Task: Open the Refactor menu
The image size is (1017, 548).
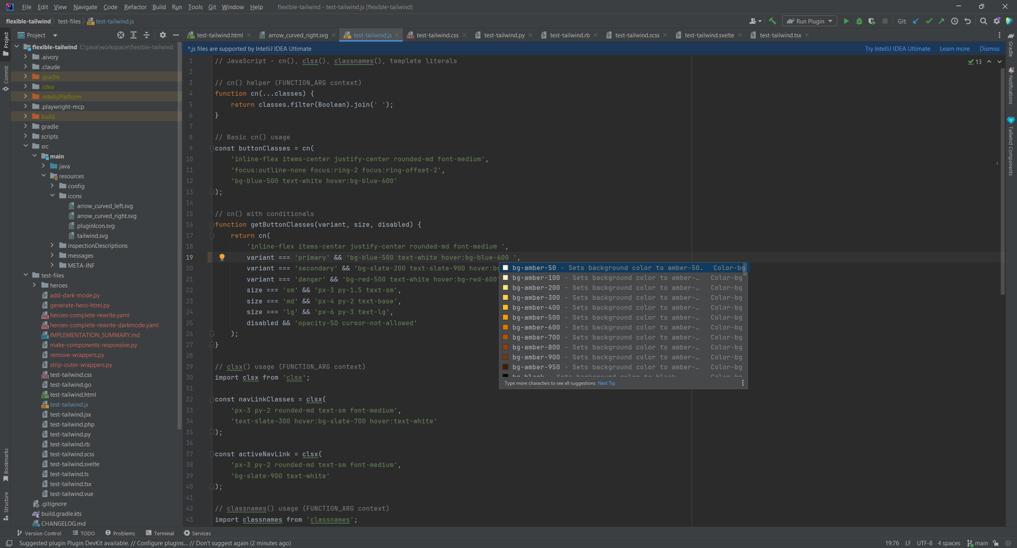Action: [135, 7]
